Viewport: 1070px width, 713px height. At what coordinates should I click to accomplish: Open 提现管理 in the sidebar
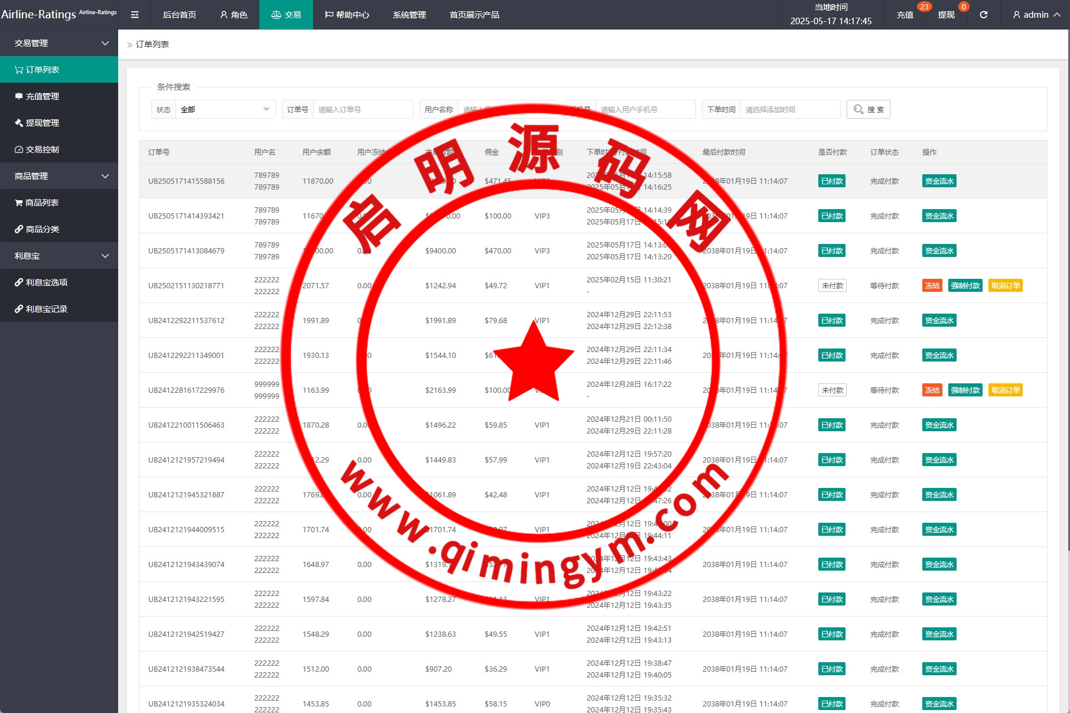[x=42, y=123]
